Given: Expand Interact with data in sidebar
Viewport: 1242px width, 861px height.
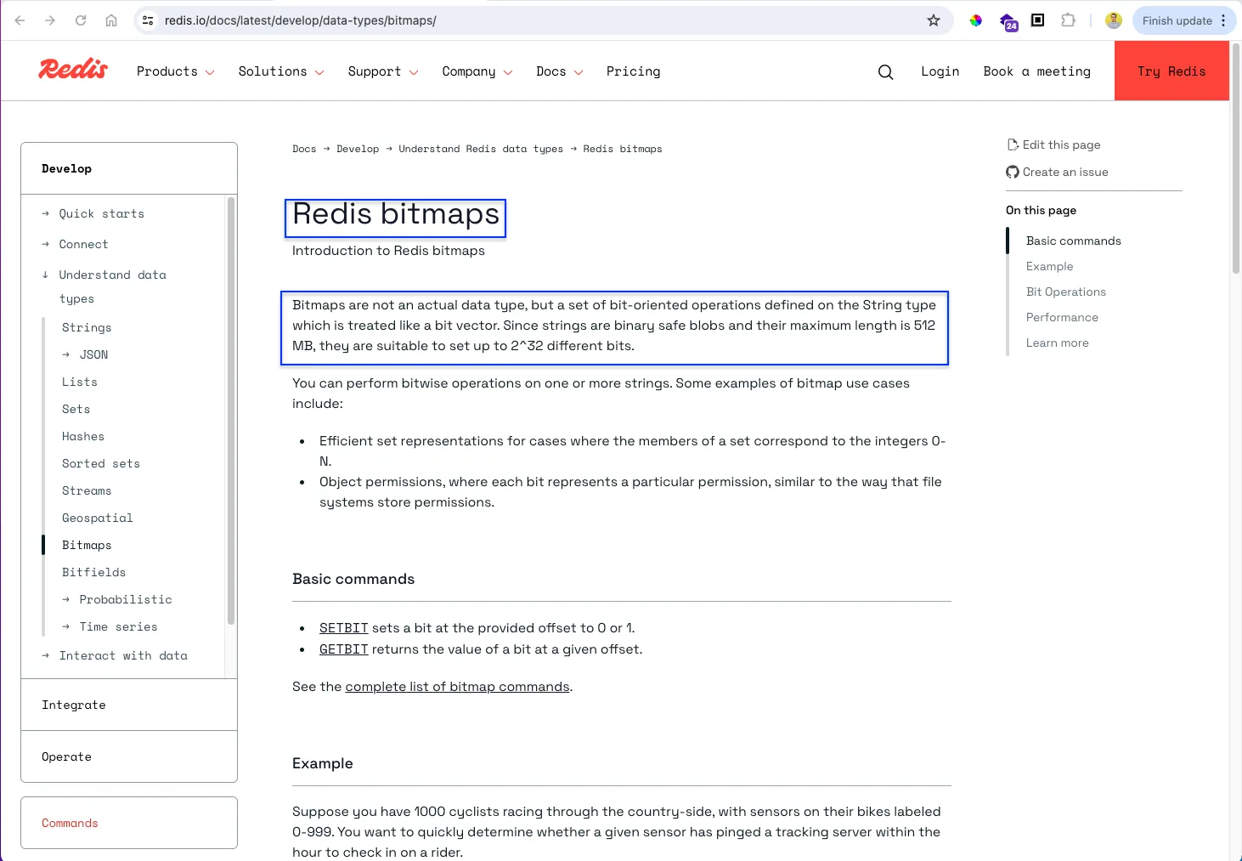Looking at the screenshot, I should pyautogui.click(x=46, y=656).
